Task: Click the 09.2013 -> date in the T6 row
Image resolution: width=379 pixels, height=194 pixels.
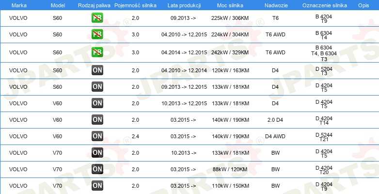Action: click(x=183, y=18)
